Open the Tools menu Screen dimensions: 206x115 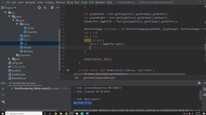(84, 2)
